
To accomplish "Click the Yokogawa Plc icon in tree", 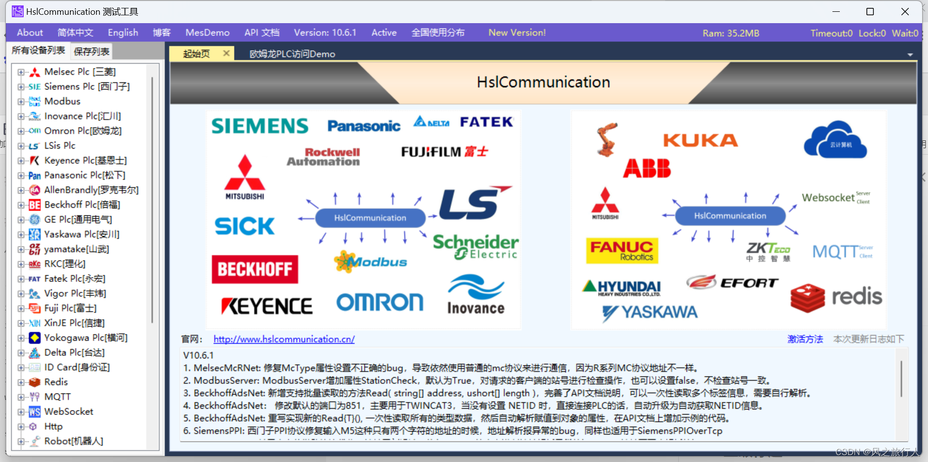I will [x=34, y=338].
